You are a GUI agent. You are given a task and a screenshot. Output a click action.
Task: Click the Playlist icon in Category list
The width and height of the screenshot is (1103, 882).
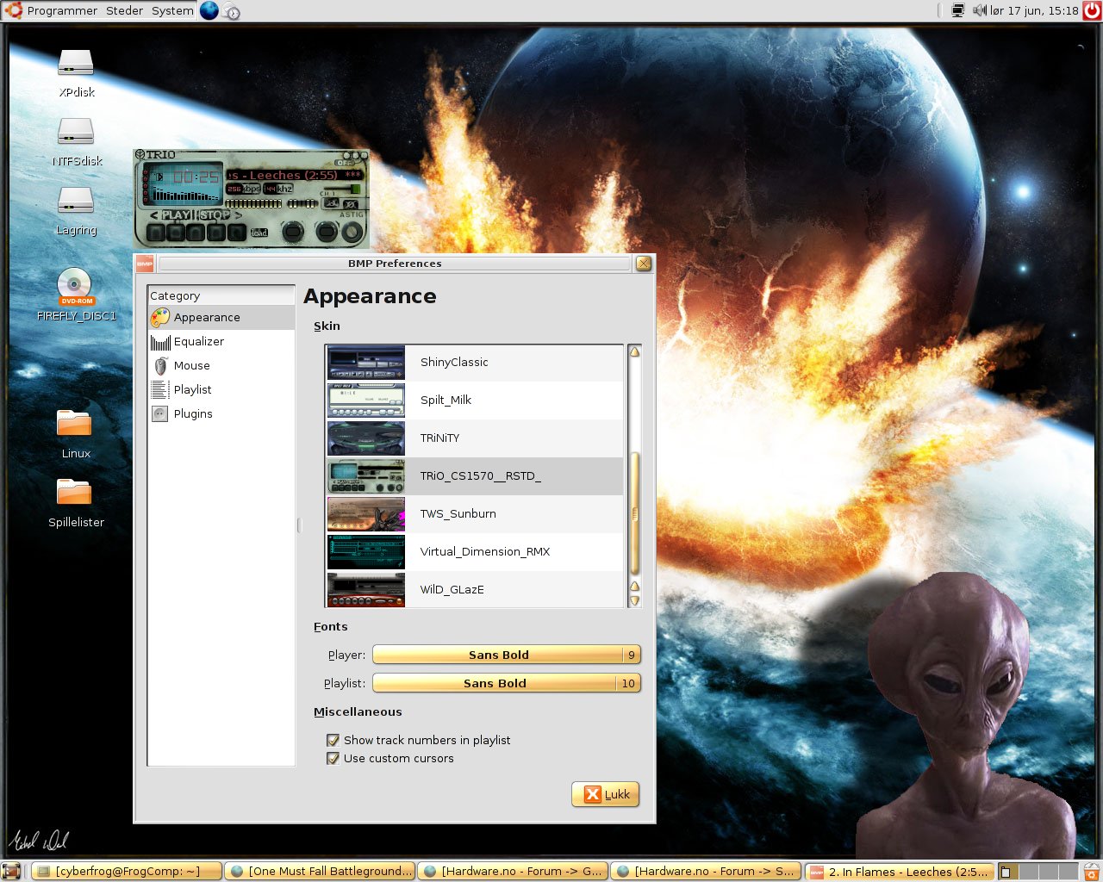(x=160, y=390)
